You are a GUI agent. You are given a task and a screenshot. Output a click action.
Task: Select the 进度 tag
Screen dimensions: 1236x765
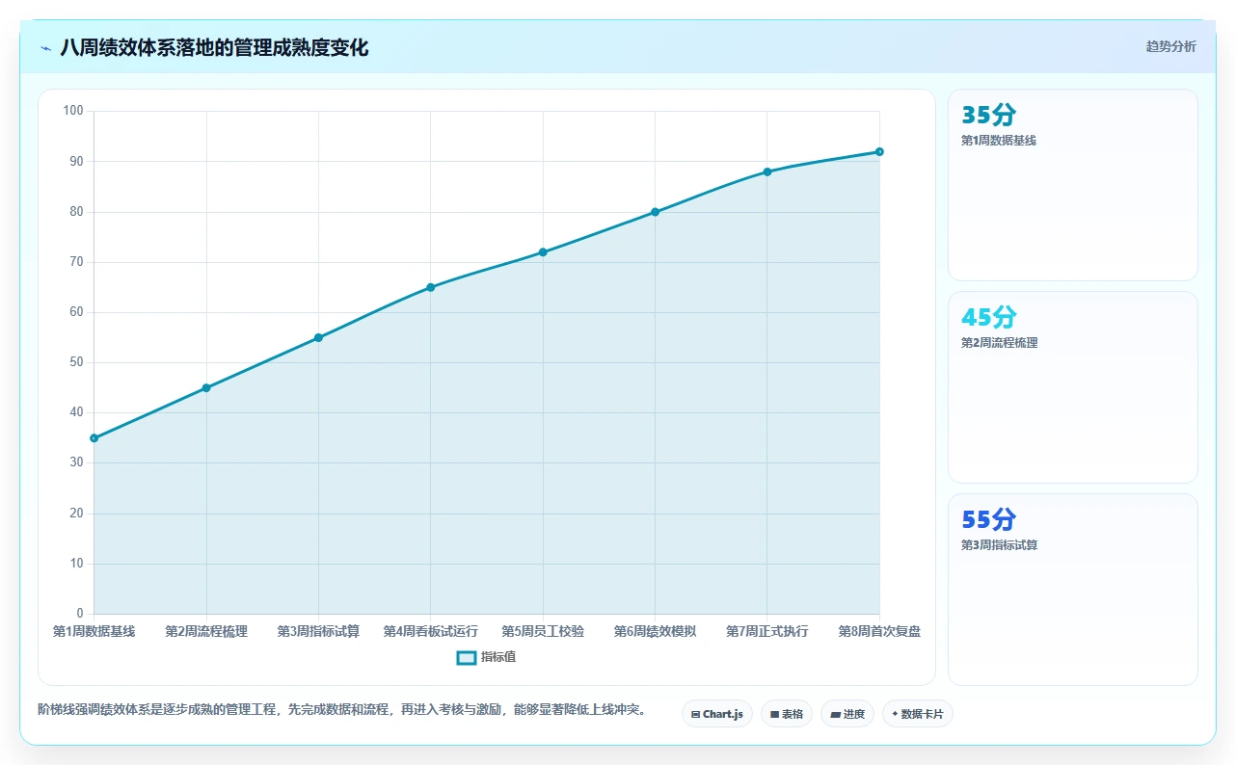click(x=847, y=714)
